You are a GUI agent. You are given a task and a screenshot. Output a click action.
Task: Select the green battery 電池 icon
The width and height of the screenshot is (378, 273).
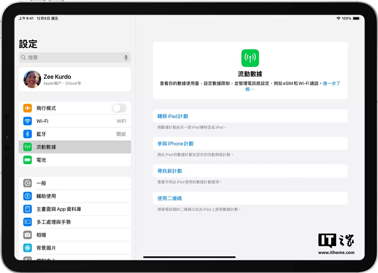click(x=28, y=160)
